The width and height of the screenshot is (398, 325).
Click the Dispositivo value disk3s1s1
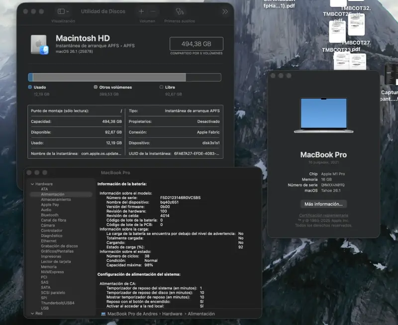[x=210, y=143]
